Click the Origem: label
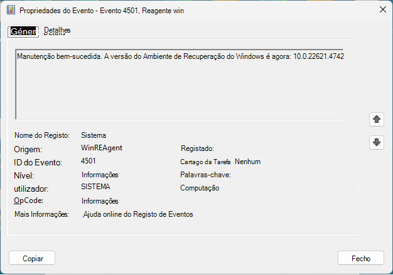The width and height of the screenshot is (393, 275). click(28, 149)
